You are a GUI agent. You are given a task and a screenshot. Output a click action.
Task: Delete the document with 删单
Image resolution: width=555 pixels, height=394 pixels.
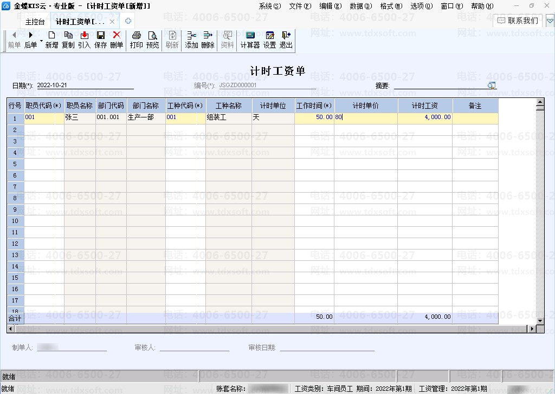pos(117,40)
